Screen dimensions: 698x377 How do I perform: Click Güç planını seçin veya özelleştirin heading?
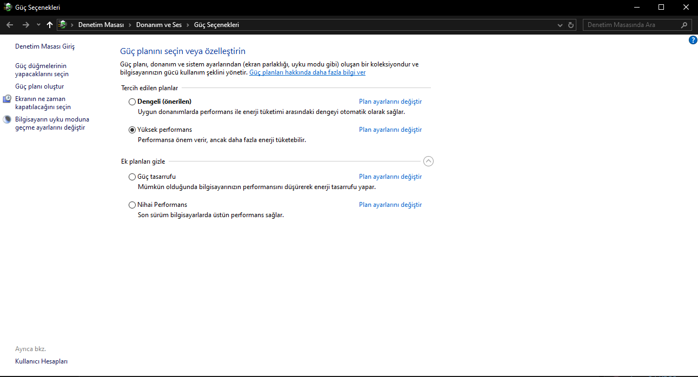point(183,51)
